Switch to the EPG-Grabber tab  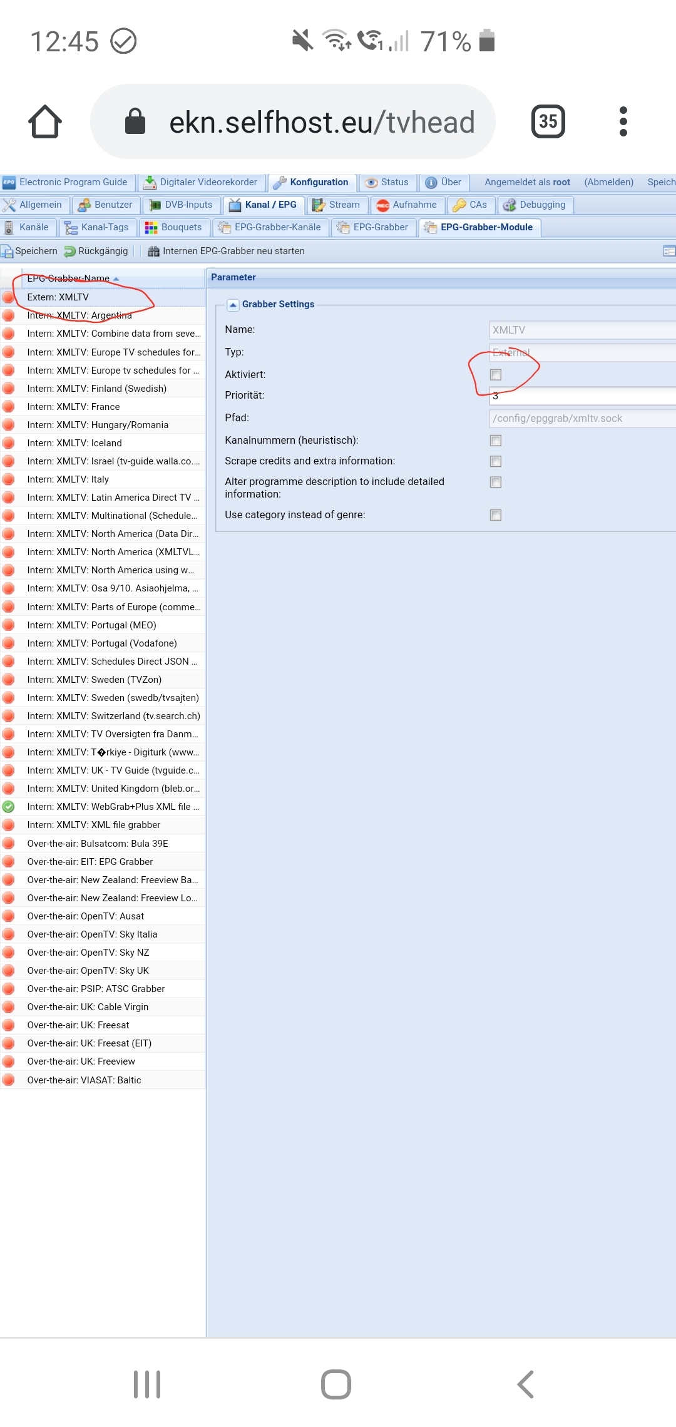[373, 227]
